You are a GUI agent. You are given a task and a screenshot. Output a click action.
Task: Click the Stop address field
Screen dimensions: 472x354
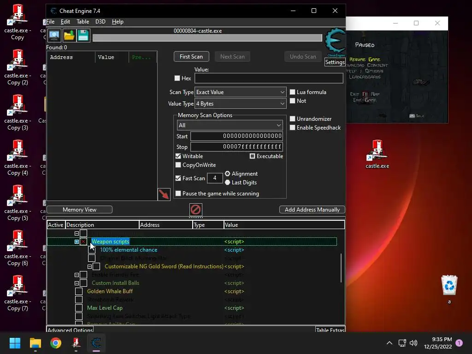coord(236,147)
